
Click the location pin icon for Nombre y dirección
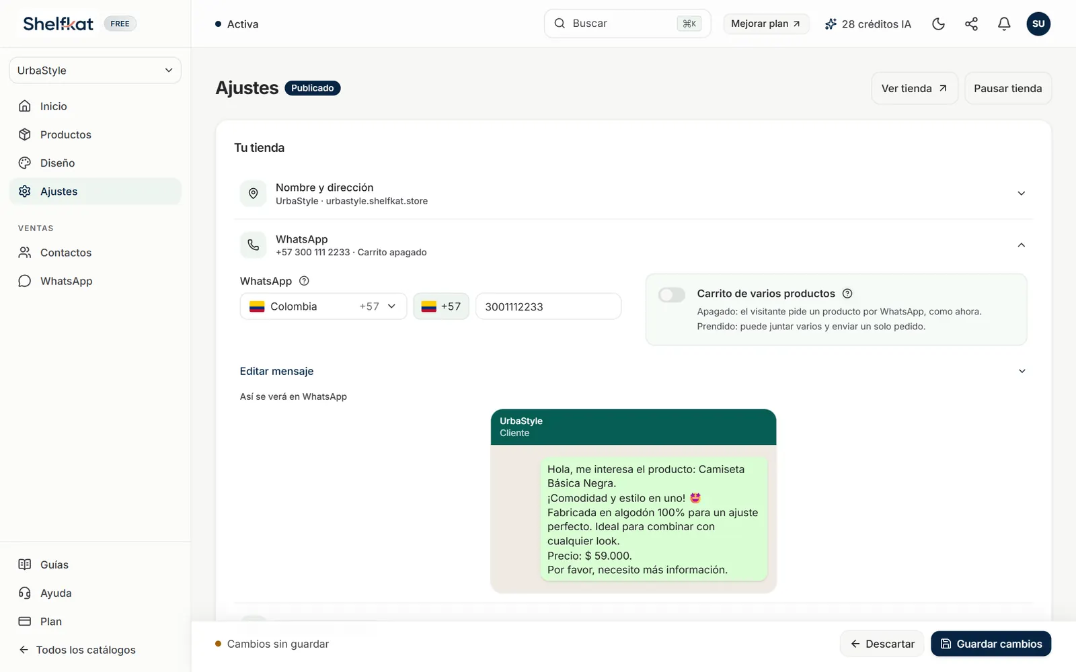(254, 194)
